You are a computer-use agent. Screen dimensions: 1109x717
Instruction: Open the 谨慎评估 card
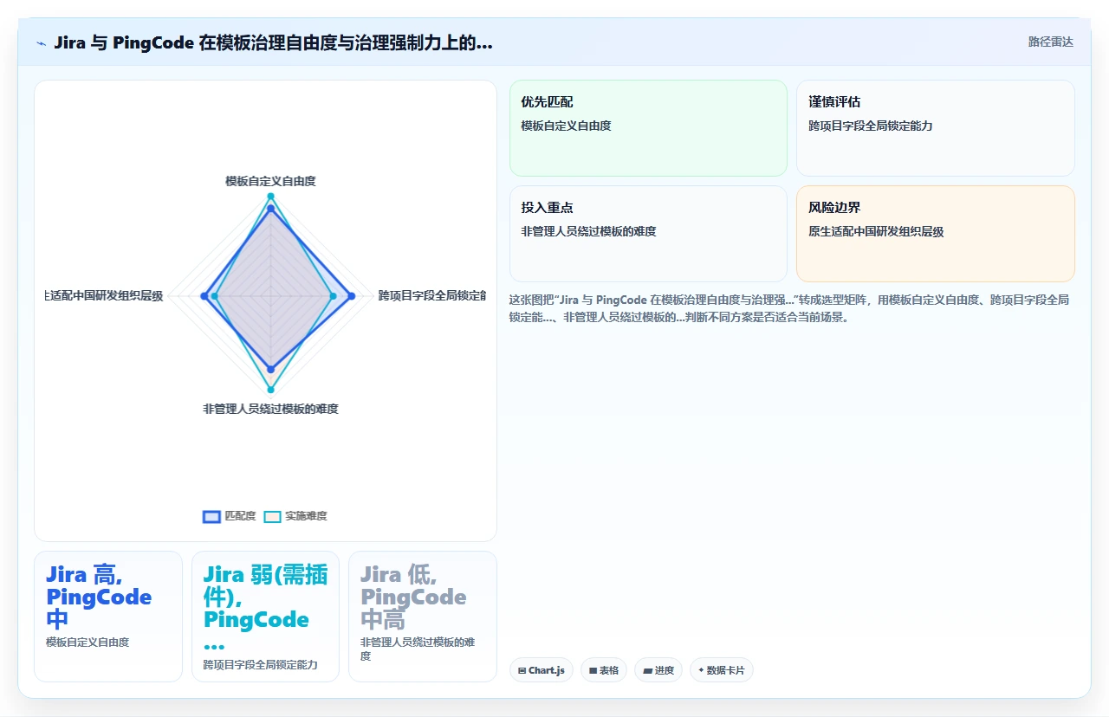(936, 128)
